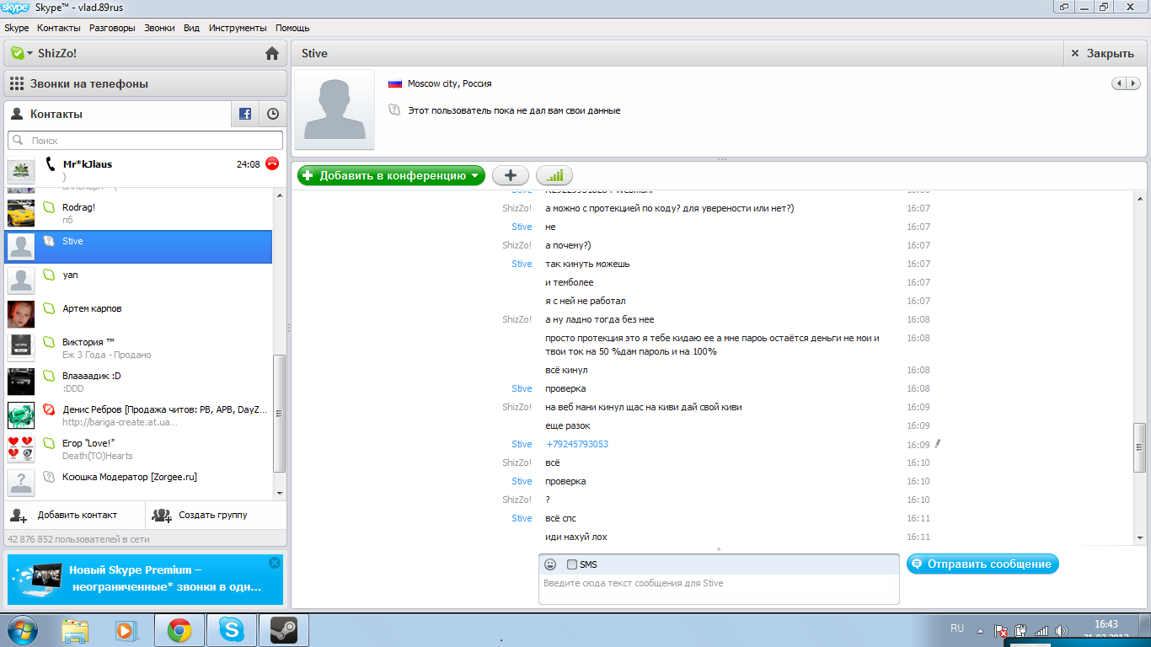This screenshot has width=1151, height=647.
Task: Click the message text input box
Action: click(719, 588)
